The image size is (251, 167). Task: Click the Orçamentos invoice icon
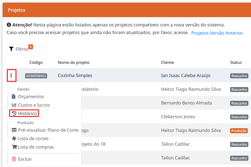point(14,97)
